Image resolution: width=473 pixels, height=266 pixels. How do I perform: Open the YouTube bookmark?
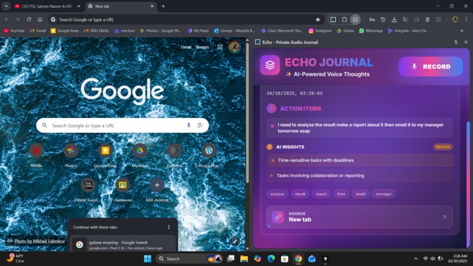point(14,31)
